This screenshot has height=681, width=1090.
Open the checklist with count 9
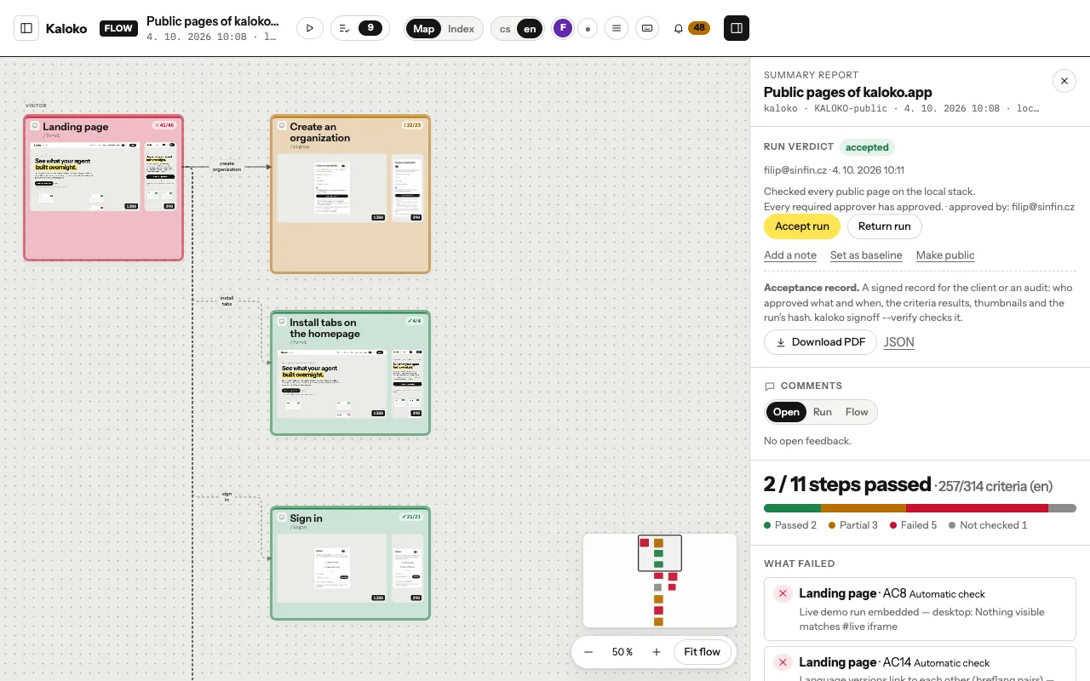360,28
